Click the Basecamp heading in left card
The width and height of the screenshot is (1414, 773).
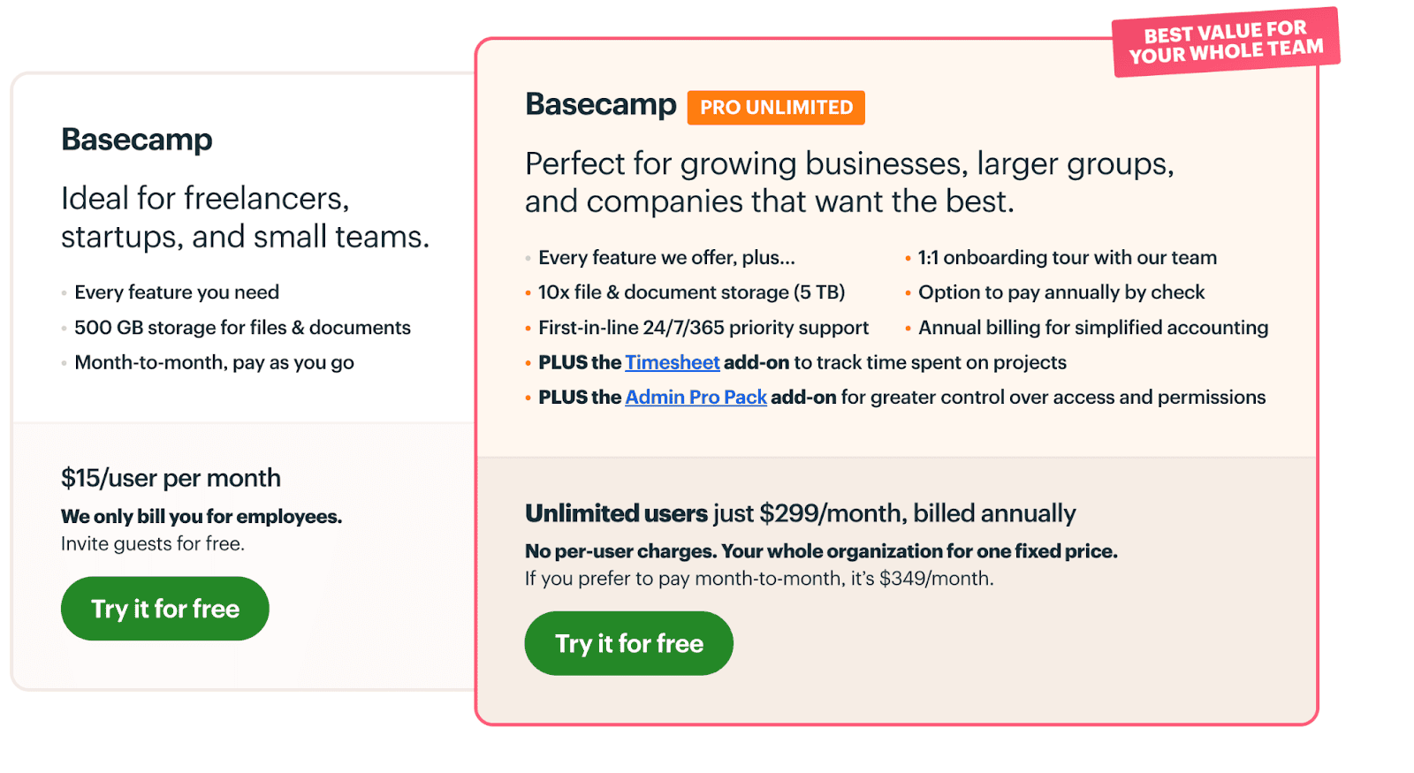coord(137,140)
